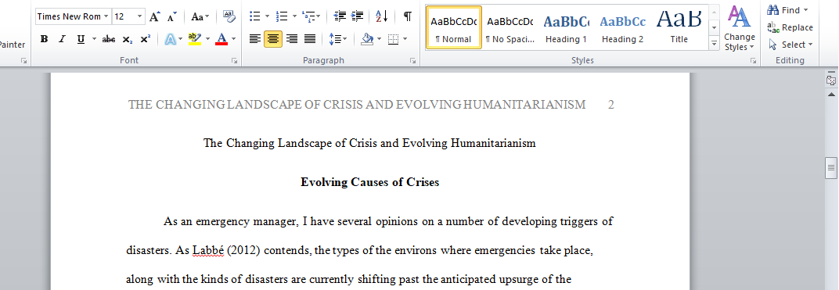The width and height of the screenshot is (839, 290).
Task: Apply the red font color
Action: click(x=221, y=39)
